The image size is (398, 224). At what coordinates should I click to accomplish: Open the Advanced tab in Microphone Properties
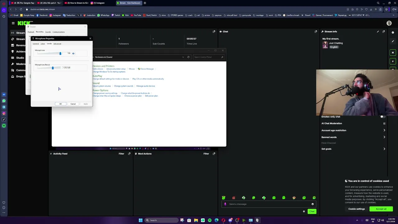click(57, 44)
